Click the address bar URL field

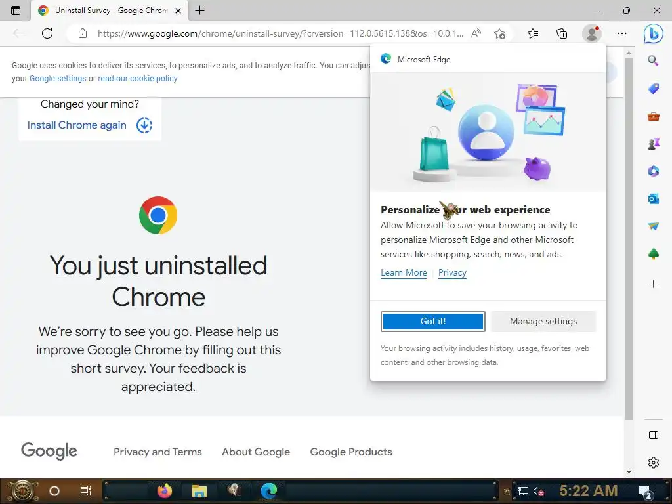coord(280,33)
